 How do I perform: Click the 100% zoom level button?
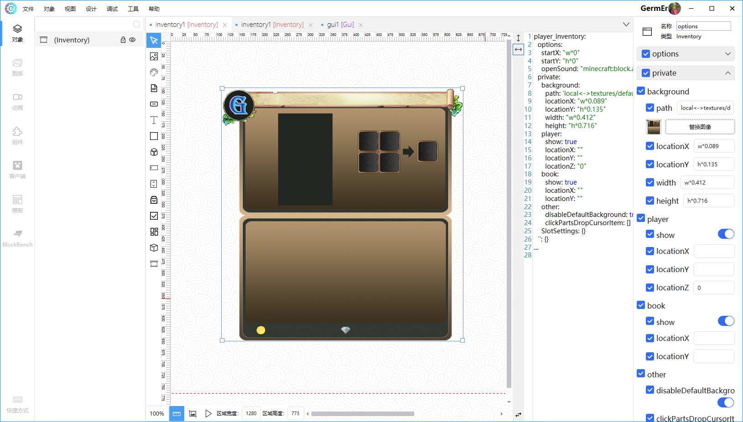click(157, 413)
